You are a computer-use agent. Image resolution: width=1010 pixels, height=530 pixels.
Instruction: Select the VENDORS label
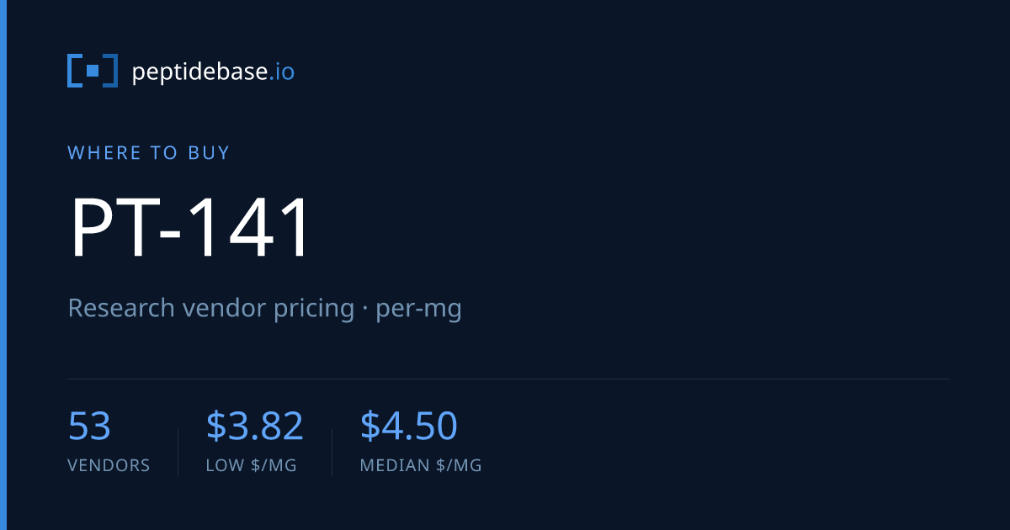[x=109, y=465]
